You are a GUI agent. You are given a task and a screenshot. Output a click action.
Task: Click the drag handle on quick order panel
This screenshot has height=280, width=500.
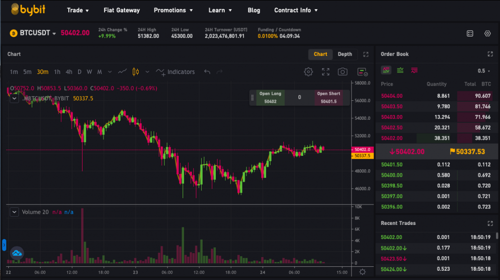coord(252,98)
